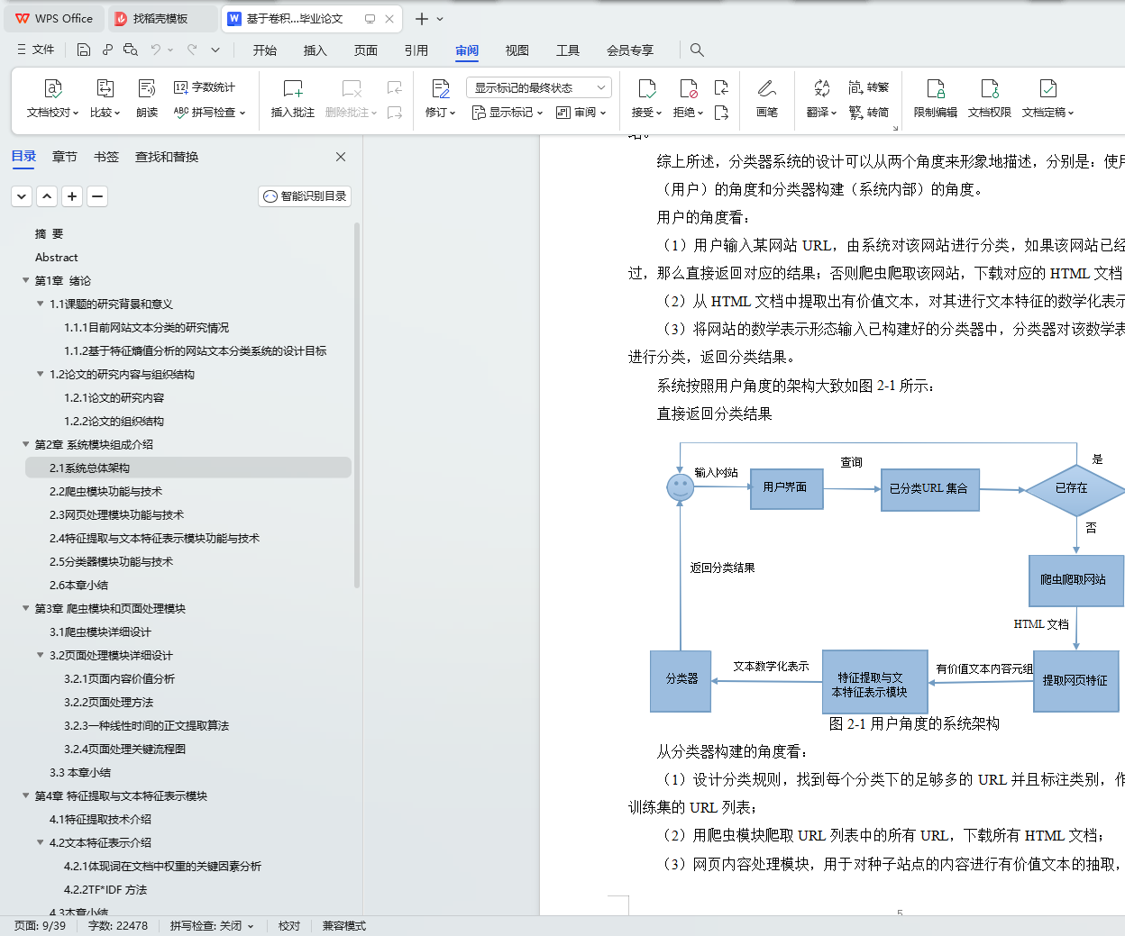Click 页面: 9/39 in status bar

pyautogui.click(x=41, y=926)
